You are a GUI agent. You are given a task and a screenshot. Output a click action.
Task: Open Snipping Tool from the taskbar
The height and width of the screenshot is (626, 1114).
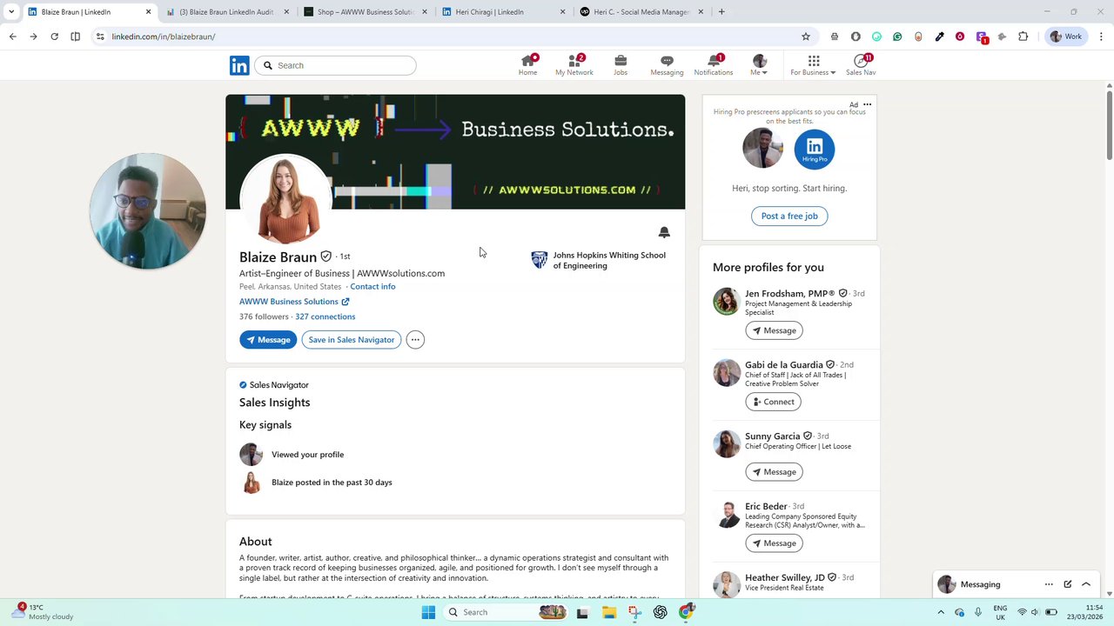coord(634,612)
